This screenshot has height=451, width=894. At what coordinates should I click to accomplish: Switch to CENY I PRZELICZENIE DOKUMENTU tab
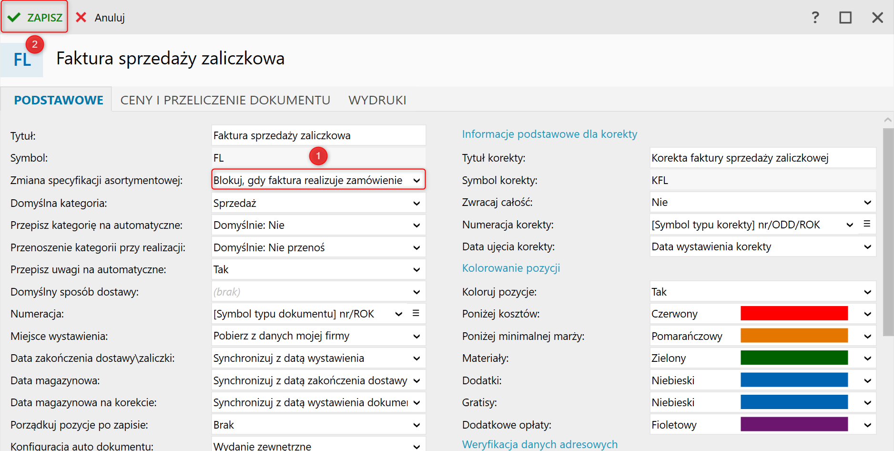(225, 100)
